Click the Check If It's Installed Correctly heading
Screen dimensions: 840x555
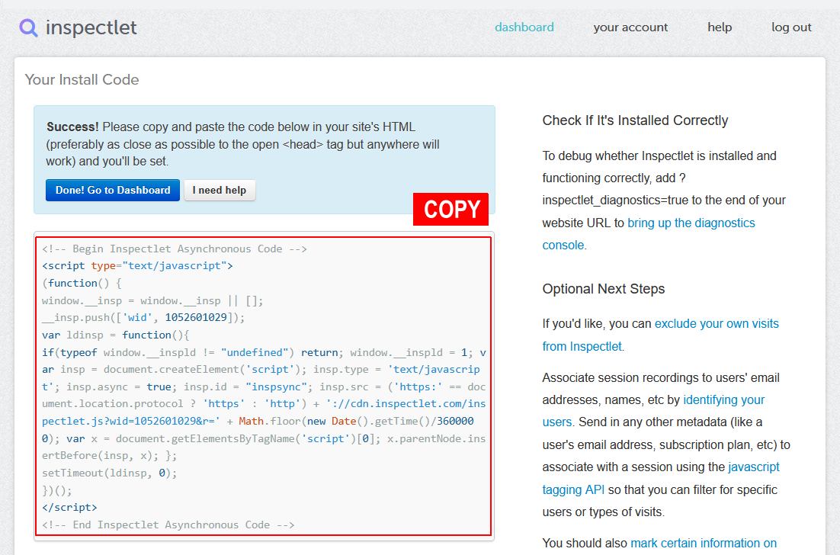pyautogui.click(x=635, y=120)
